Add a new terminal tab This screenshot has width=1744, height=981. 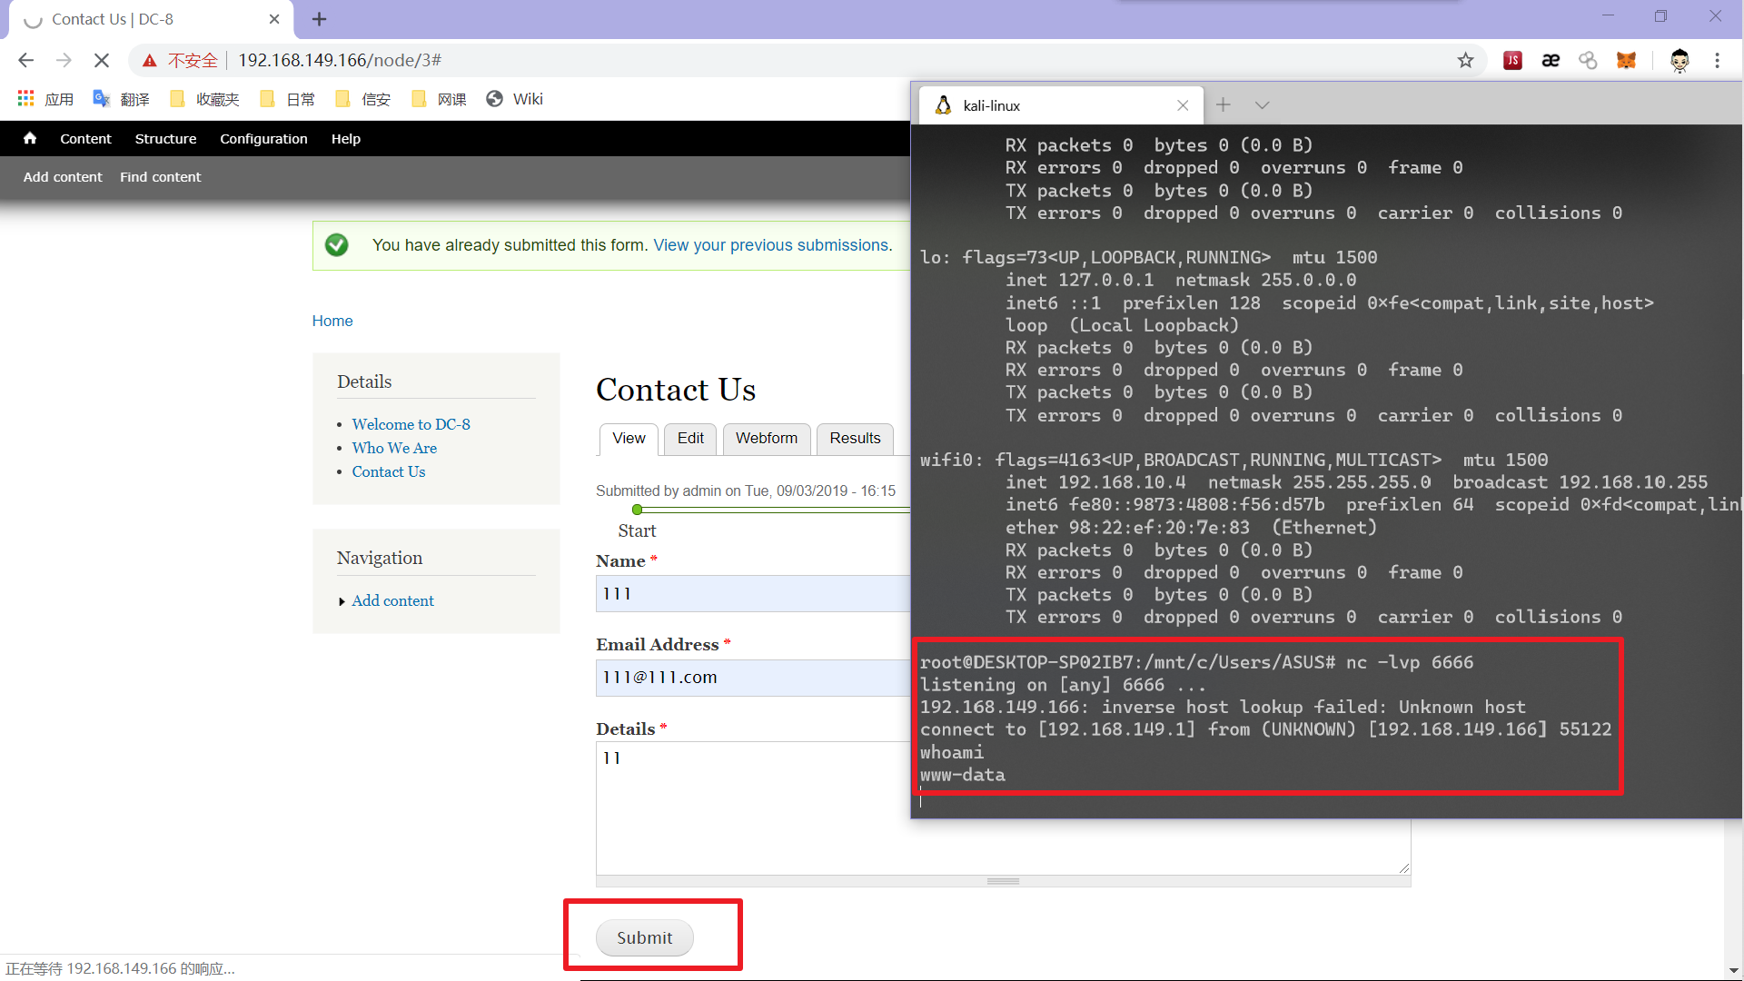[1224, 105]
